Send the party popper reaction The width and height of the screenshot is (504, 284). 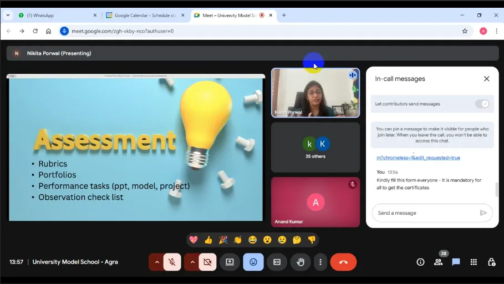[223, 240]
